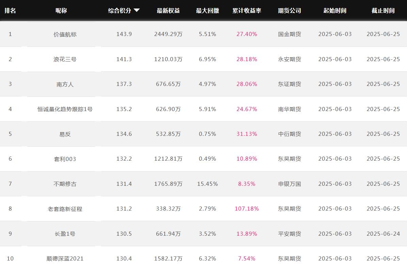The image size is (407, 270).
Task: Click equity value 532.85万
Action: [x=168, y=134]
